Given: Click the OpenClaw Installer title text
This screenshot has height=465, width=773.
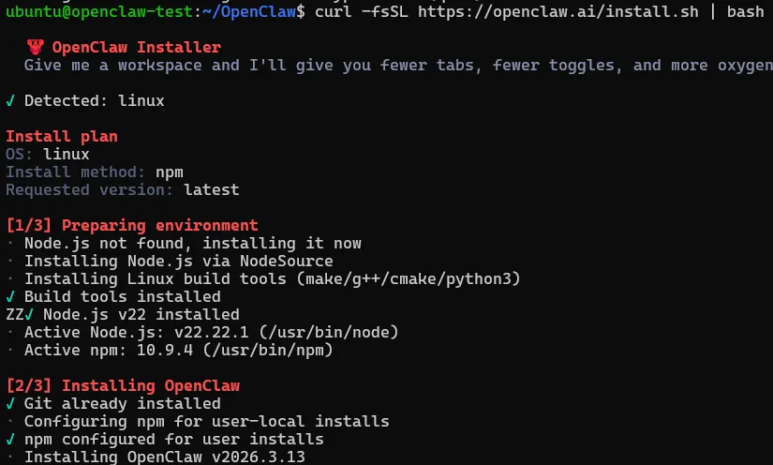Looking at the screenshot, I should pos(137,48).
